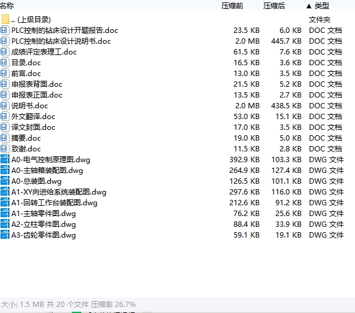Image resolution: width=355 pixels, height=313 pixels.
Task: Click the DWG icon beside A0-主轴箱装配图.dwg
Action: (5, 170)
